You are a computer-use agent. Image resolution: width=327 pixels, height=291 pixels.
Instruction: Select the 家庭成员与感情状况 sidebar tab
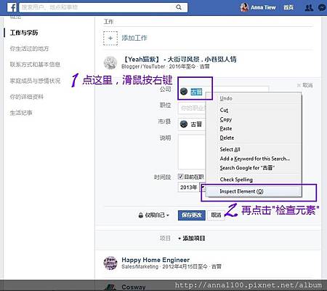tap(35, 81)
